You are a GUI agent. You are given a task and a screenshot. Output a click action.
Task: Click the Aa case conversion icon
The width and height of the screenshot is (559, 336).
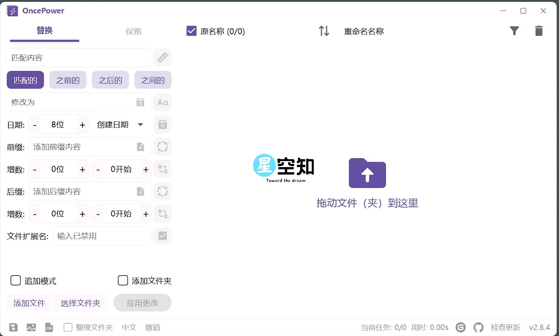[162, 102]
